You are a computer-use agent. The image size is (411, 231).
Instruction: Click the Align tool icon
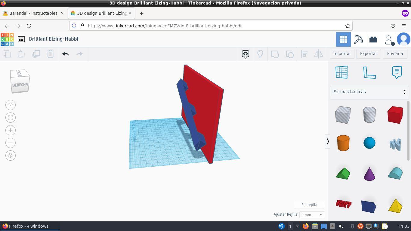304,54
